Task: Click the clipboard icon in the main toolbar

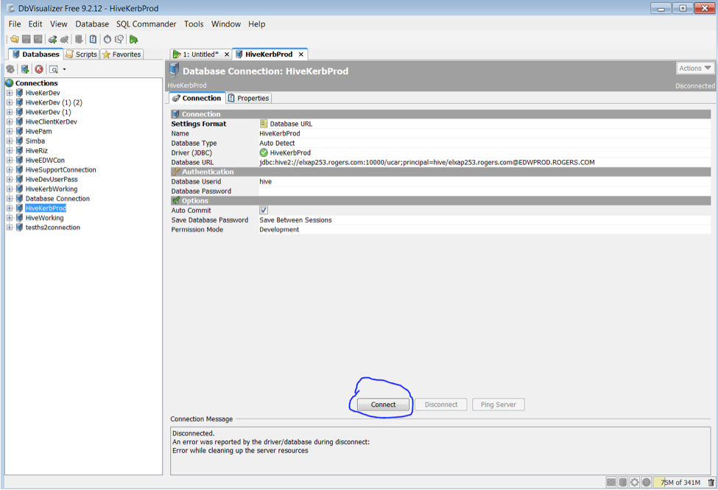Action: pos(93,39)
